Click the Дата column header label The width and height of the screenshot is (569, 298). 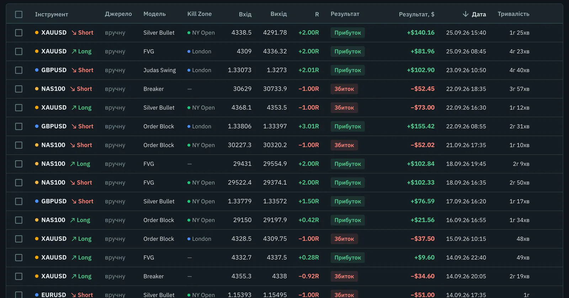tap(479, 14)
